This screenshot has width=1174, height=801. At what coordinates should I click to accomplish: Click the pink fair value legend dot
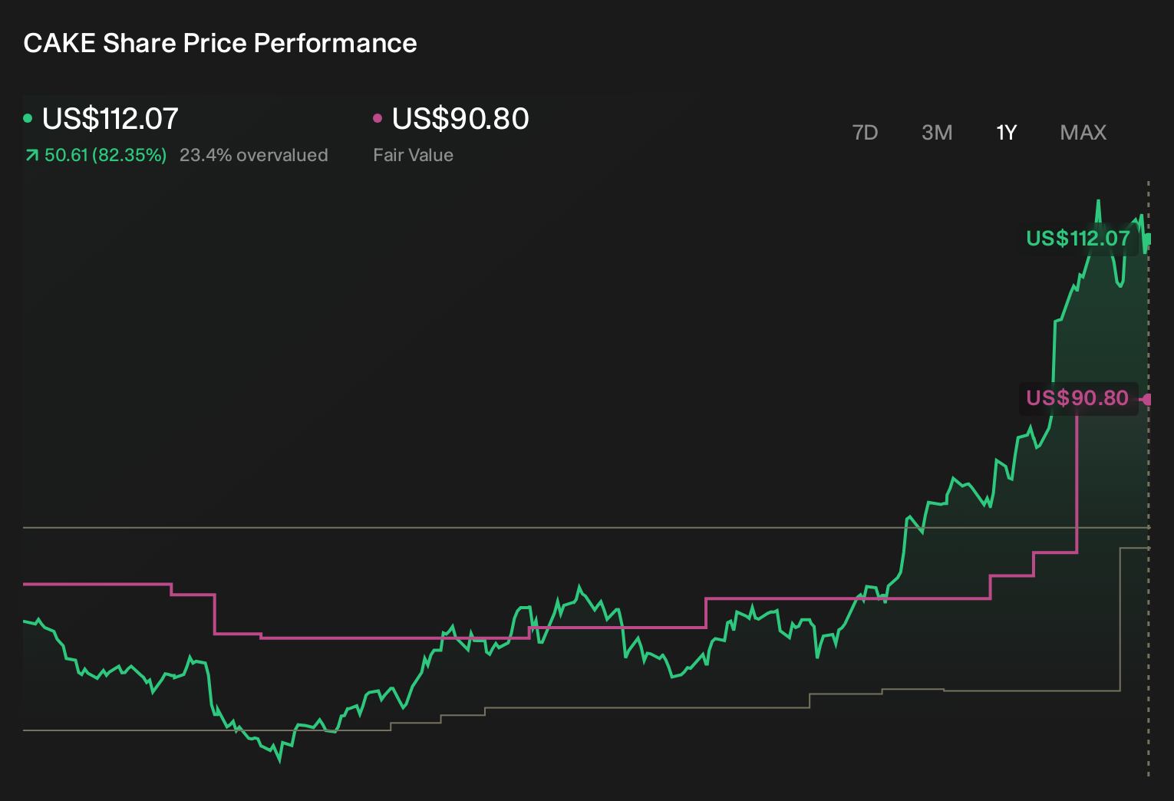[x=378, y=118]
